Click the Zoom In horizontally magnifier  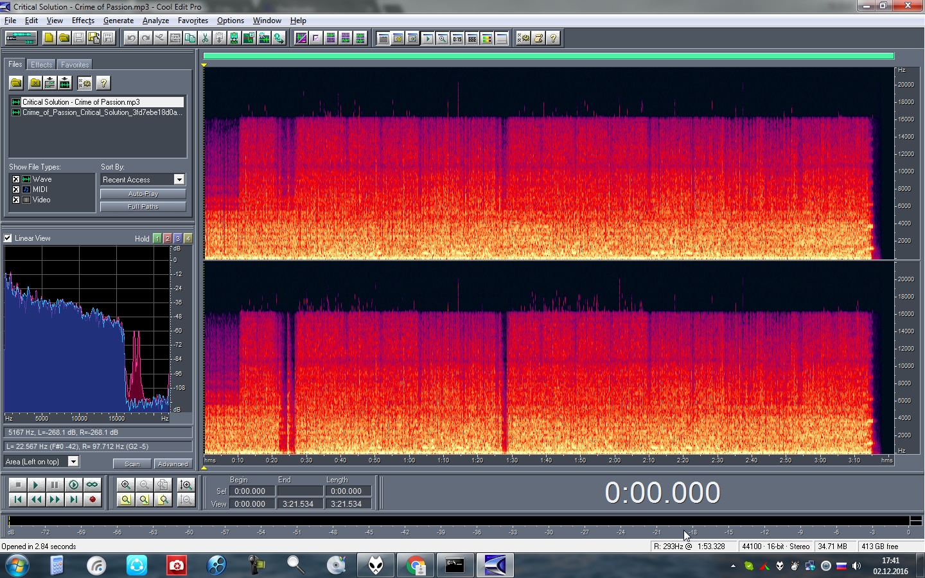126,485
